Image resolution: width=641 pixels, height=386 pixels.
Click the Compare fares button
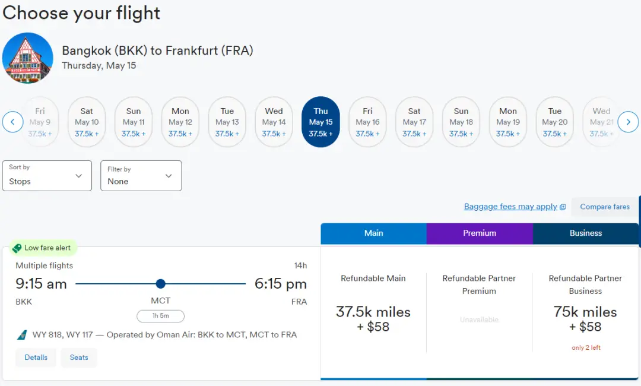coord(605,207)
